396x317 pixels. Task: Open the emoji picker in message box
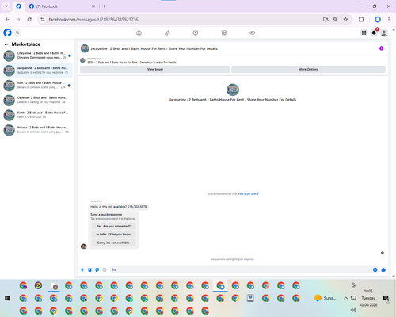point(375,269)
